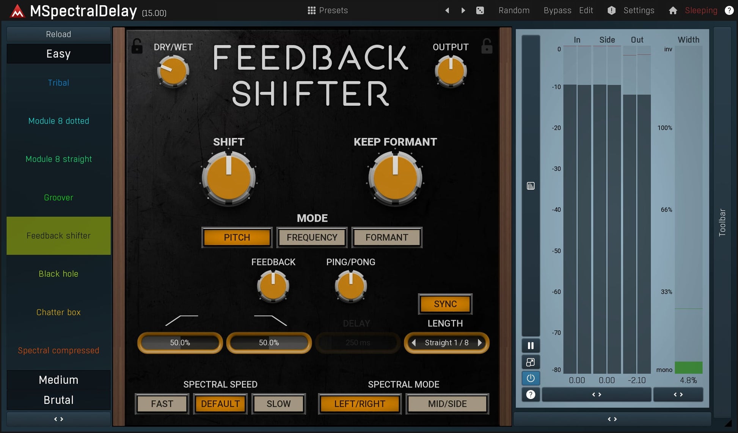Click the home icon
Viewport: 738px width, 433px height.
pyautogui.click(x=673, y=10)
